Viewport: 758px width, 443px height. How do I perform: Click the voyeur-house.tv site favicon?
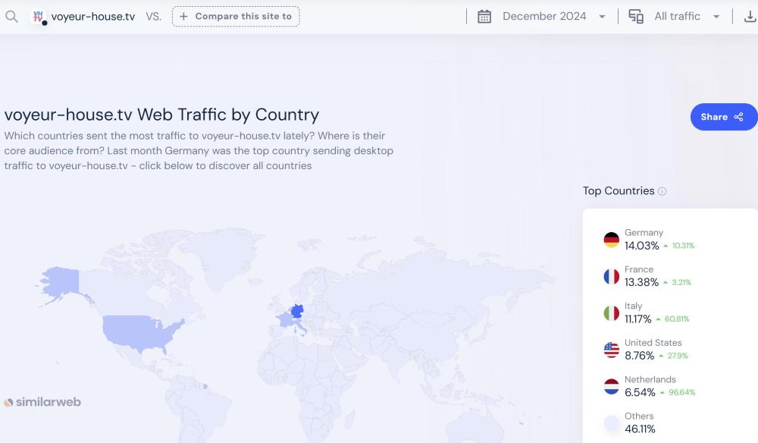point(38,17)
